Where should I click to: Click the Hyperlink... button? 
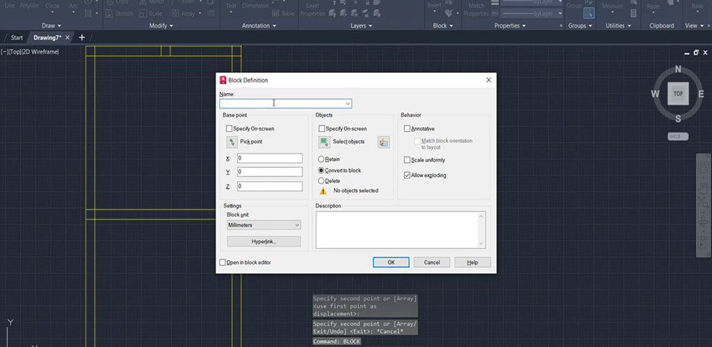pyautogui.click(x=264, y=242)
